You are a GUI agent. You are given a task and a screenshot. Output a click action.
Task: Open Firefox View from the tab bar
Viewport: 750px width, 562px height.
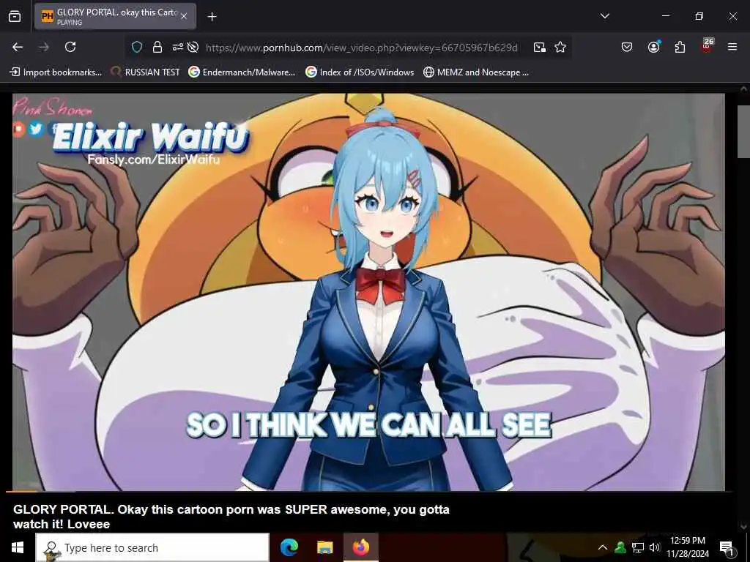(15, 16)
